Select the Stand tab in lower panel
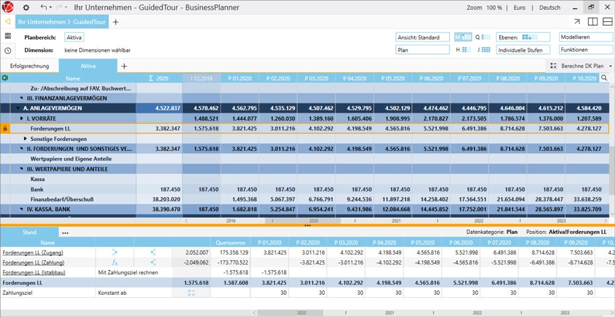615x317 pixels. [30, 233]
